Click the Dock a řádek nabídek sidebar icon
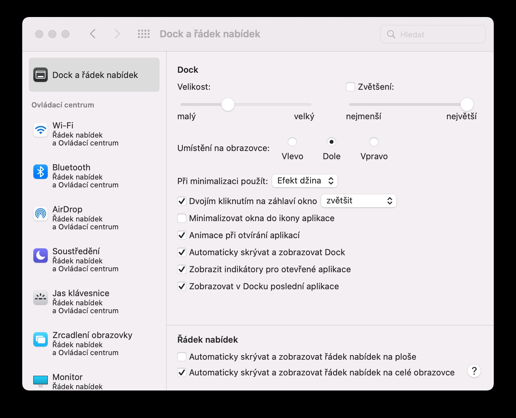This screenshot has width=516, height=418. click(41, 75)
